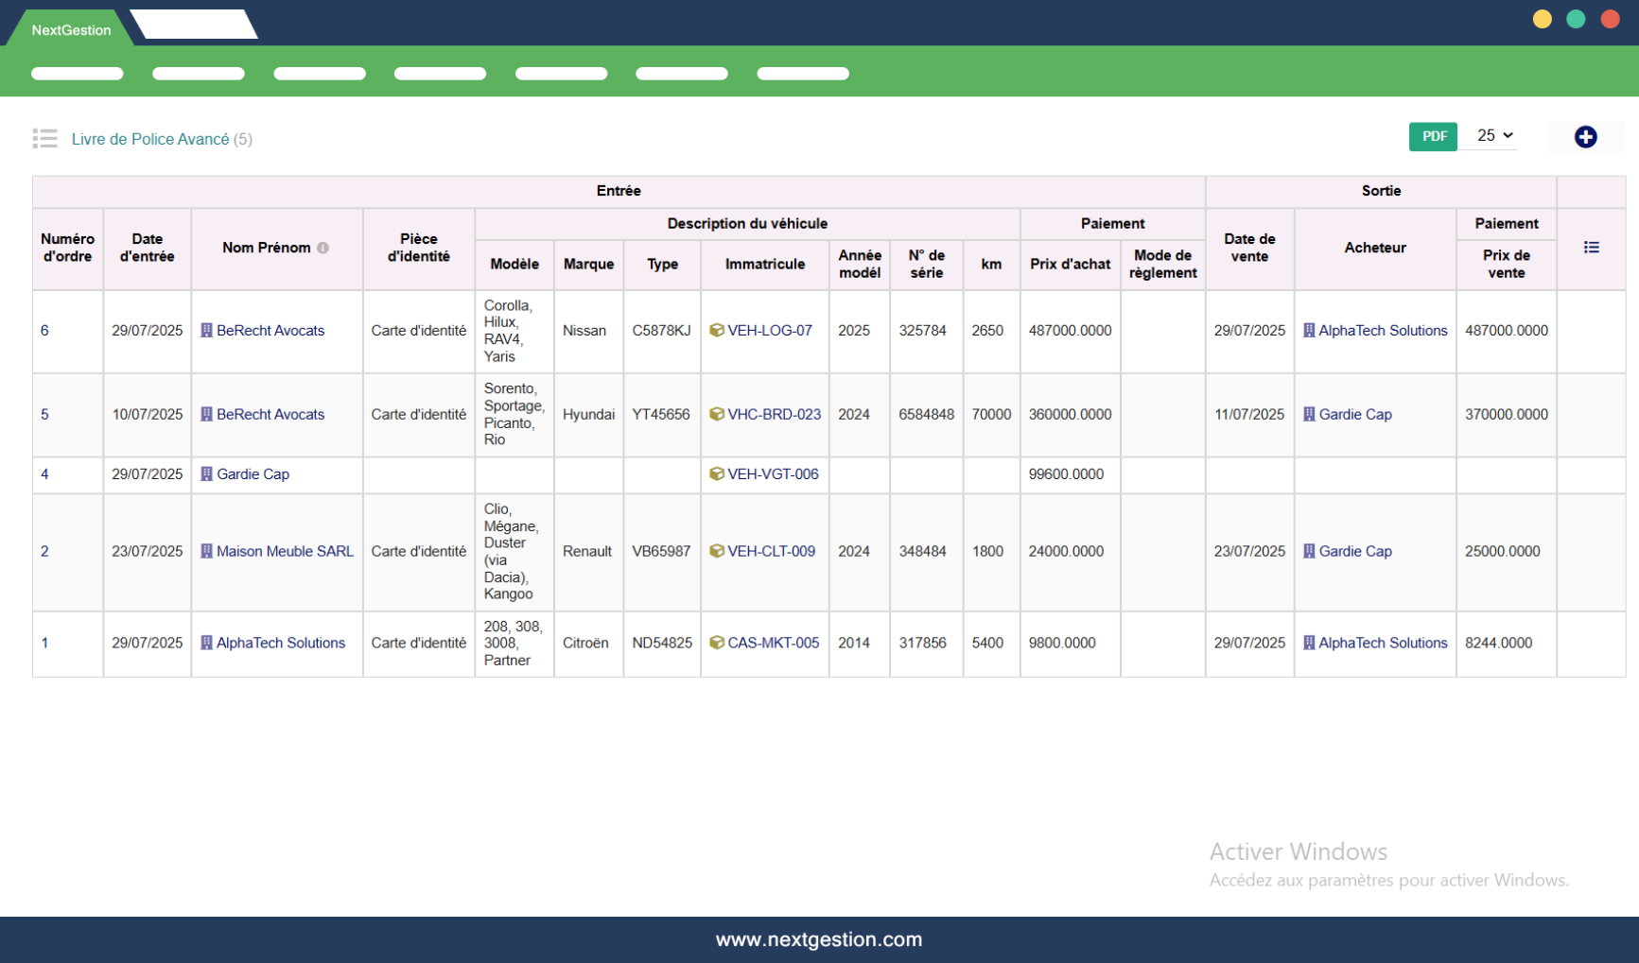The width and height of the screenshot is (1639, 963).
Task: Open the last green navigation bar item
Action: pos(802,74)
